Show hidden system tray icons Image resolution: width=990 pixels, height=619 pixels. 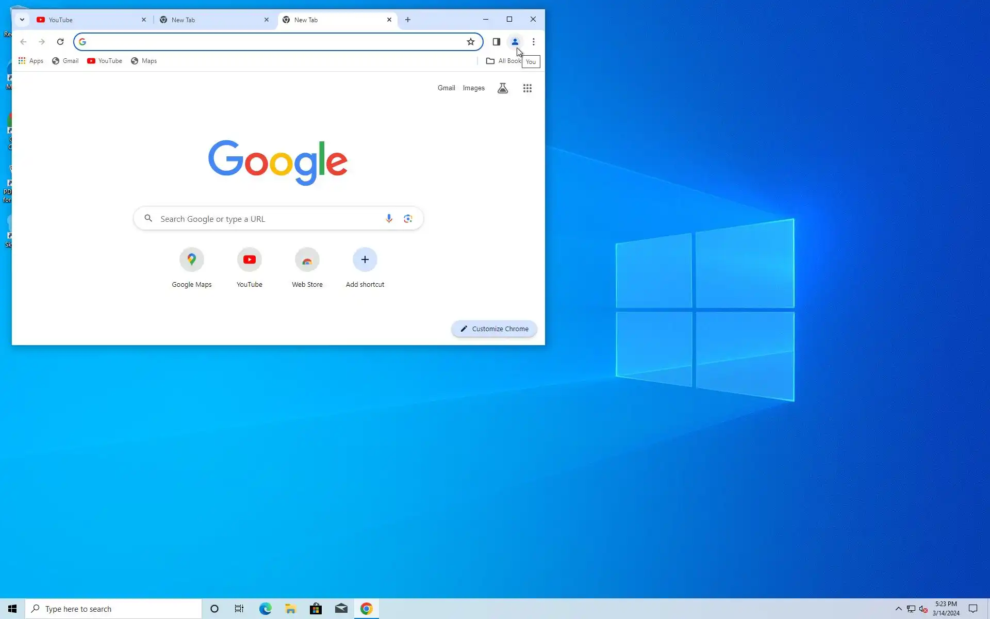tap(898, 609)
